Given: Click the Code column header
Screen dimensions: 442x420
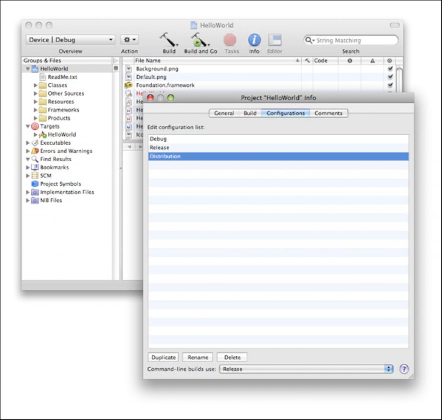Looking at the screenshot, I should tap(325, 60).
